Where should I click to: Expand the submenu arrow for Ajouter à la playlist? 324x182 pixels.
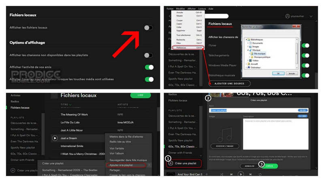pos(149,165)
